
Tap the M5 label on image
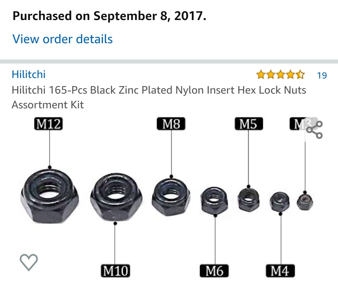coord(249,124)
